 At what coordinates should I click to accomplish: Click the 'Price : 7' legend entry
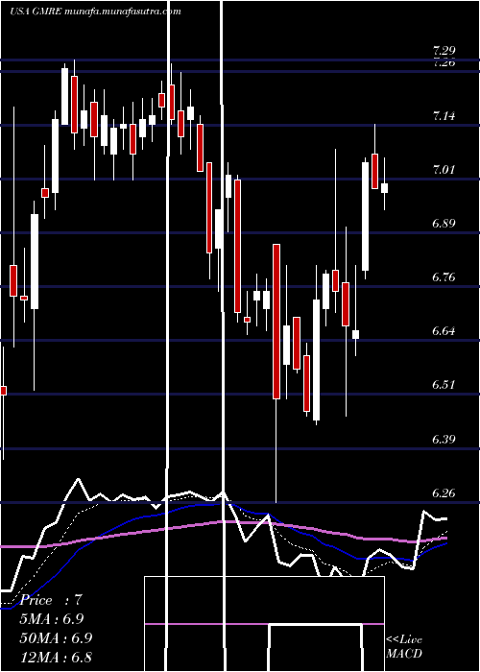pos(51,600)
